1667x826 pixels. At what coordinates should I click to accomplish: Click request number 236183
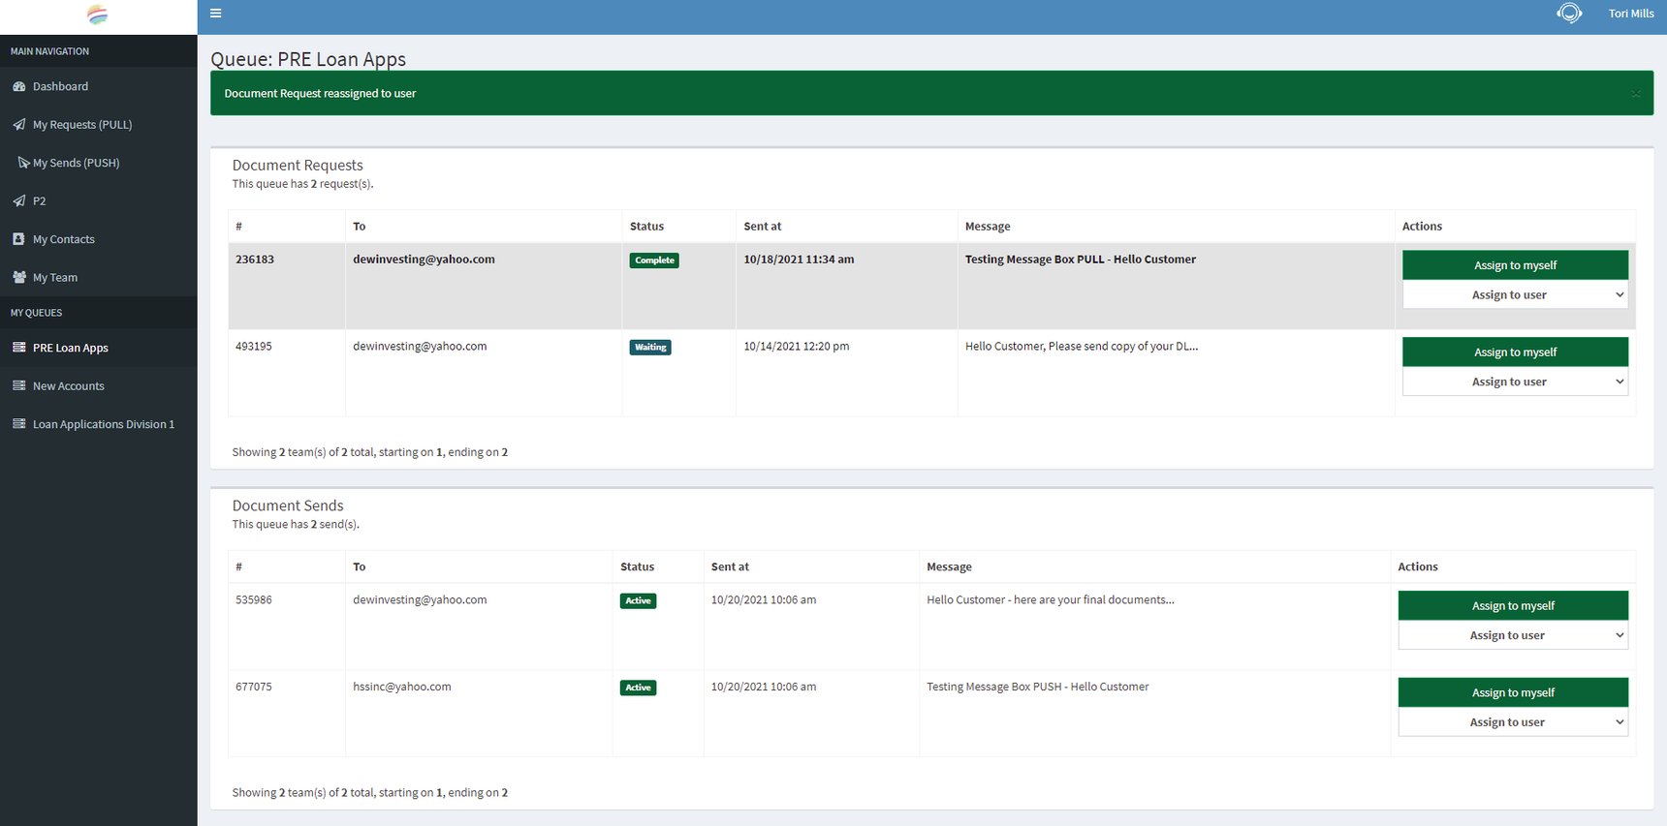255,260
